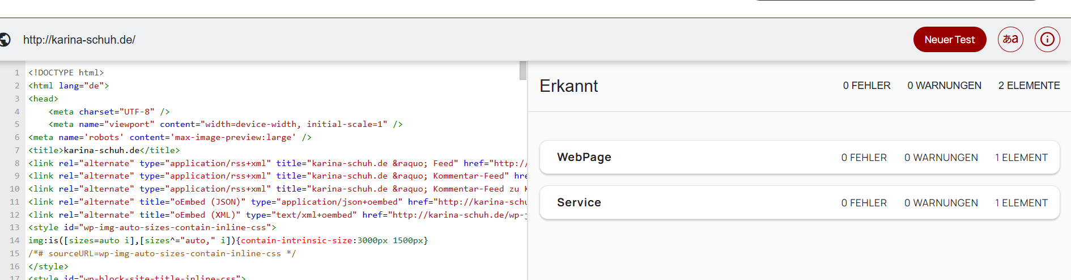
Task: Click 0 WARNUNGEN in the Service row
Action: pyautogui.click(x=941, y=203)
